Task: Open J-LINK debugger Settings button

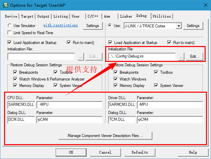Action: tap(193, 26)
